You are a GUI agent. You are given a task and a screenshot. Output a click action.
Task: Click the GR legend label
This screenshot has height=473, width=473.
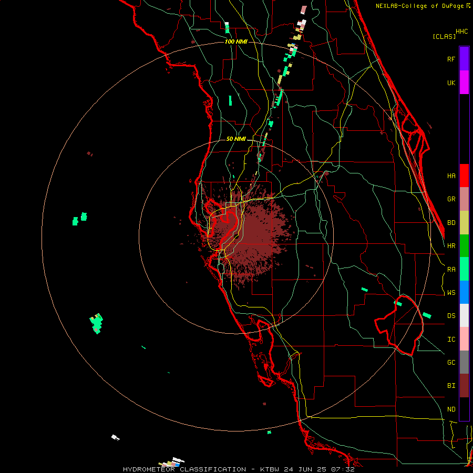pos(451,199)
